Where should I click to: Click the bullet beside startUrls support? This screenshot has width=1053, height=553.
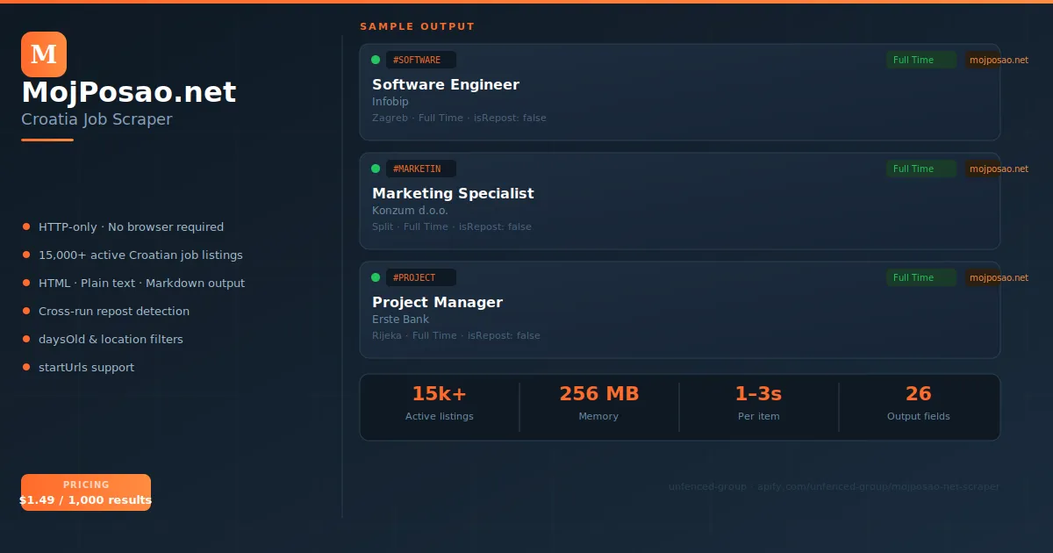coord(27,367)
